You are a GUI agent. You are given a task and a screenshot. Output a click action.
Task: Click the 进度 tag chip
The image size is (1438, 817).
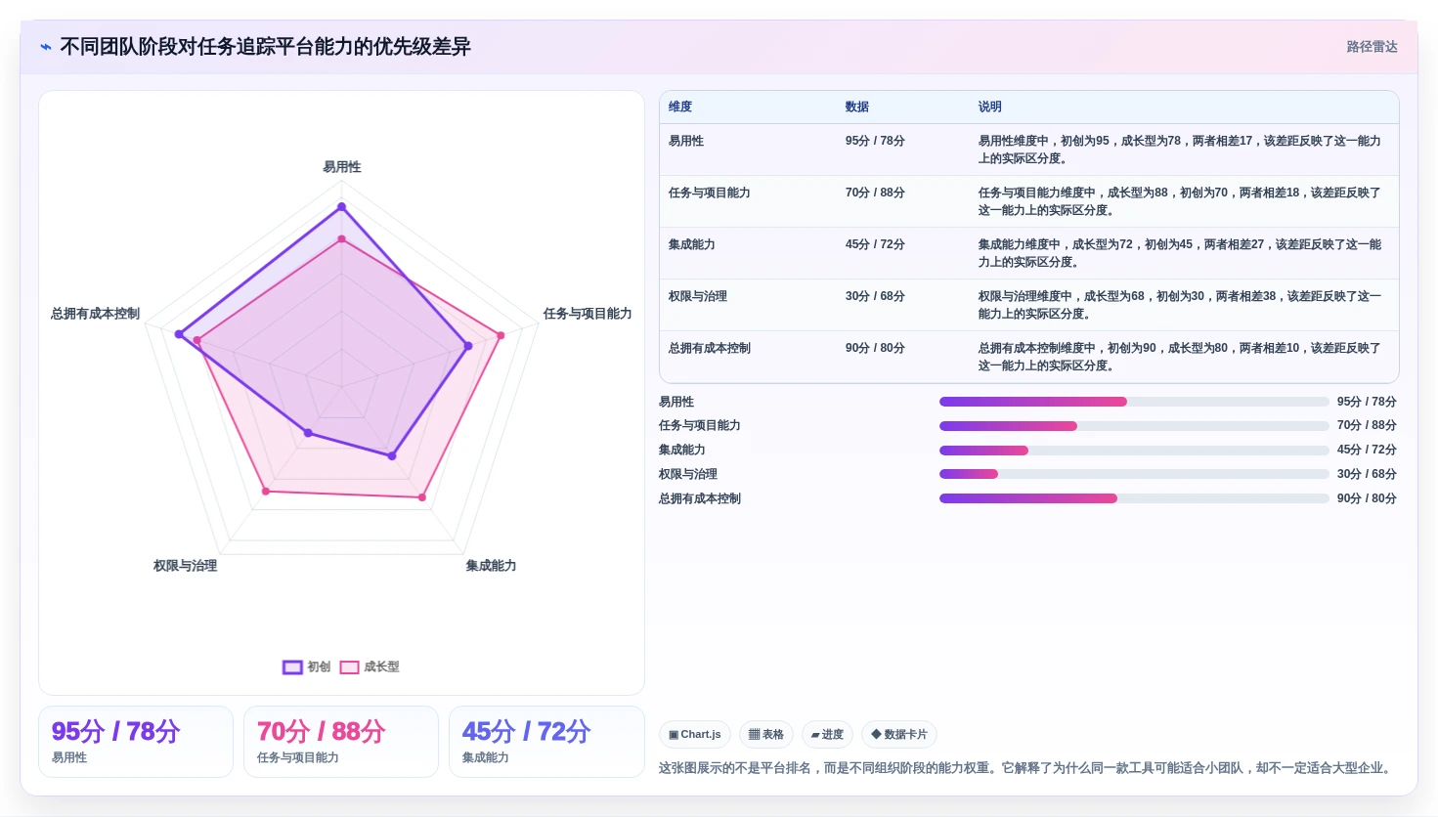pos(827,735)
